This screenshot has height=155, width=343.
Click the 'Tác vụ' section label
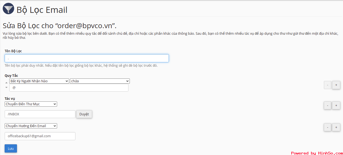click(10, 98)
